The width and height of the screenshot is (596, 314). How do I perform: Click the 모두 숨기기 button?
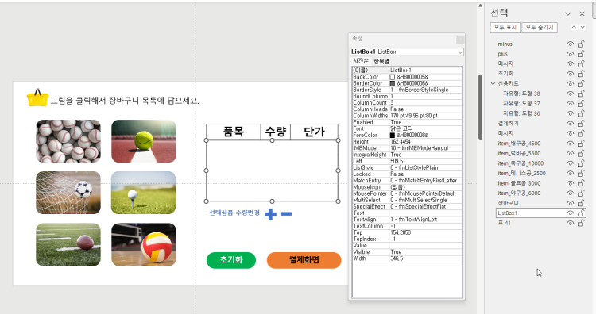[x=540, y=27]
